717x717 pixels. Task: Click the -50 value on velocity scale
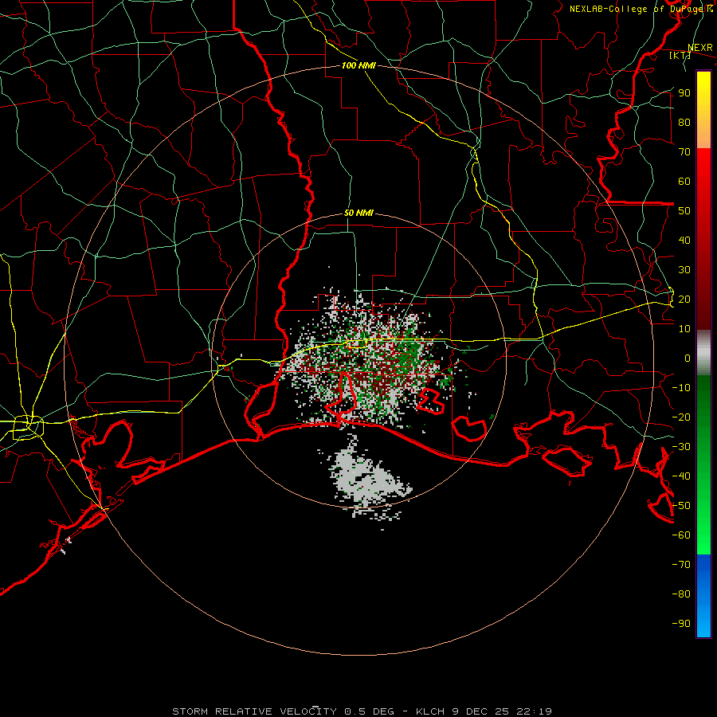pos(681,506)
